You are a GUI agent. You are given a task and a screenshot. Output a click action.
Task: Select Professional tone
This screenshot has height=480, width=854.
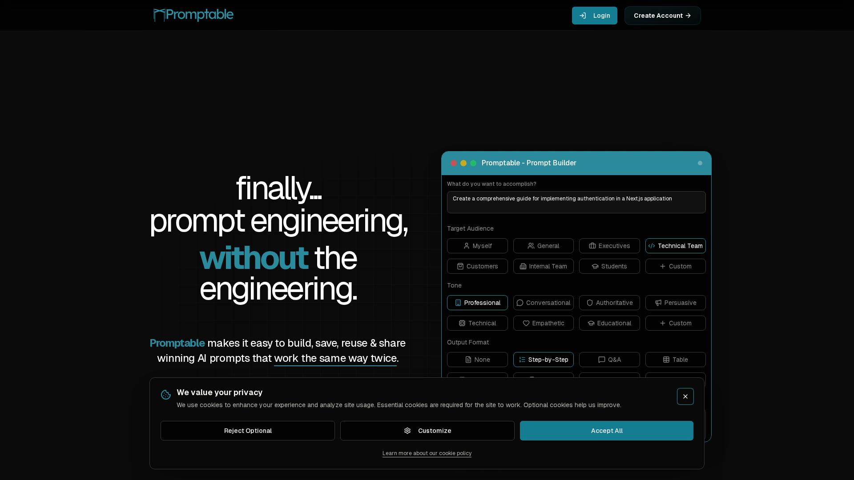(x=477, y=303)
